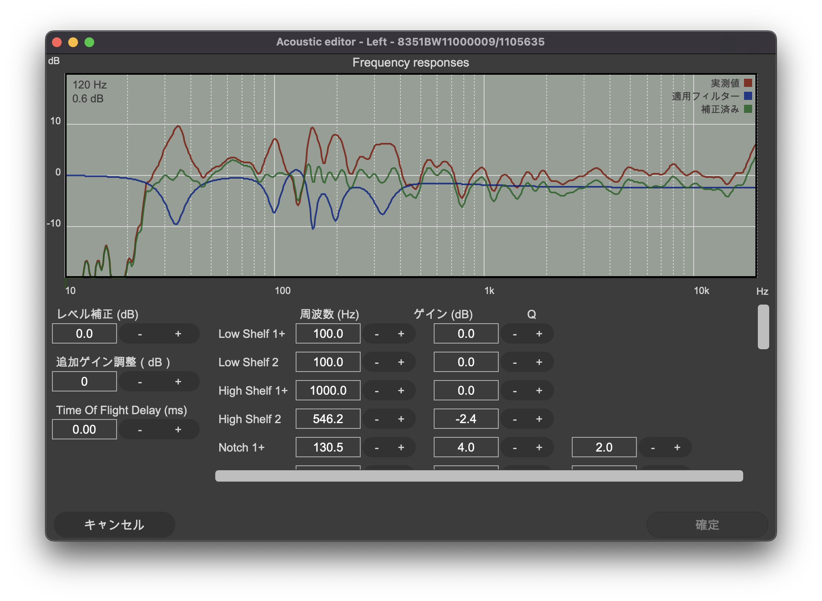Raise Notch 1+ frequency with plus
Screen dimensions: 822x601
tap(401, 448)
